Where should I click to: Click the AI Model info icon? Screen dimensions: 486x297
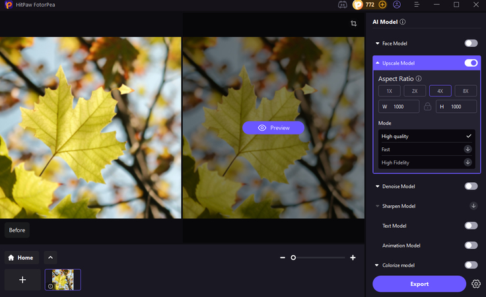(403, 22)
